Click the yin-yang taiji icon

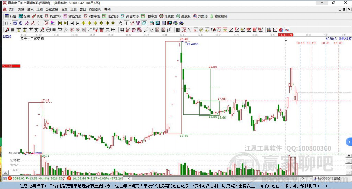click(281, 30)
